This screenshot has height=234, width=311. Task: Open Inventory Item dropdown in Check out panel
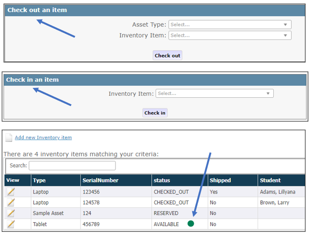tap(230, 35)
